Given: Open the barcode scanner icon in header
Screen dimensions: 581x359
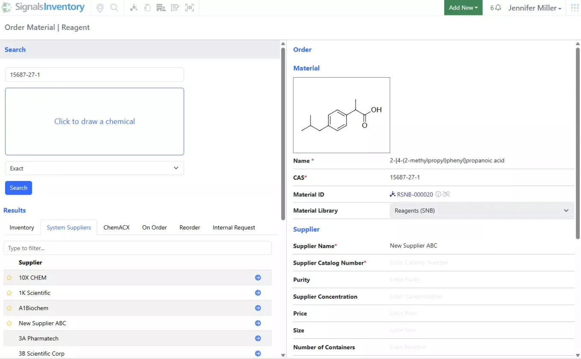Looking at the screenshot, I should (x=189, y=8).
